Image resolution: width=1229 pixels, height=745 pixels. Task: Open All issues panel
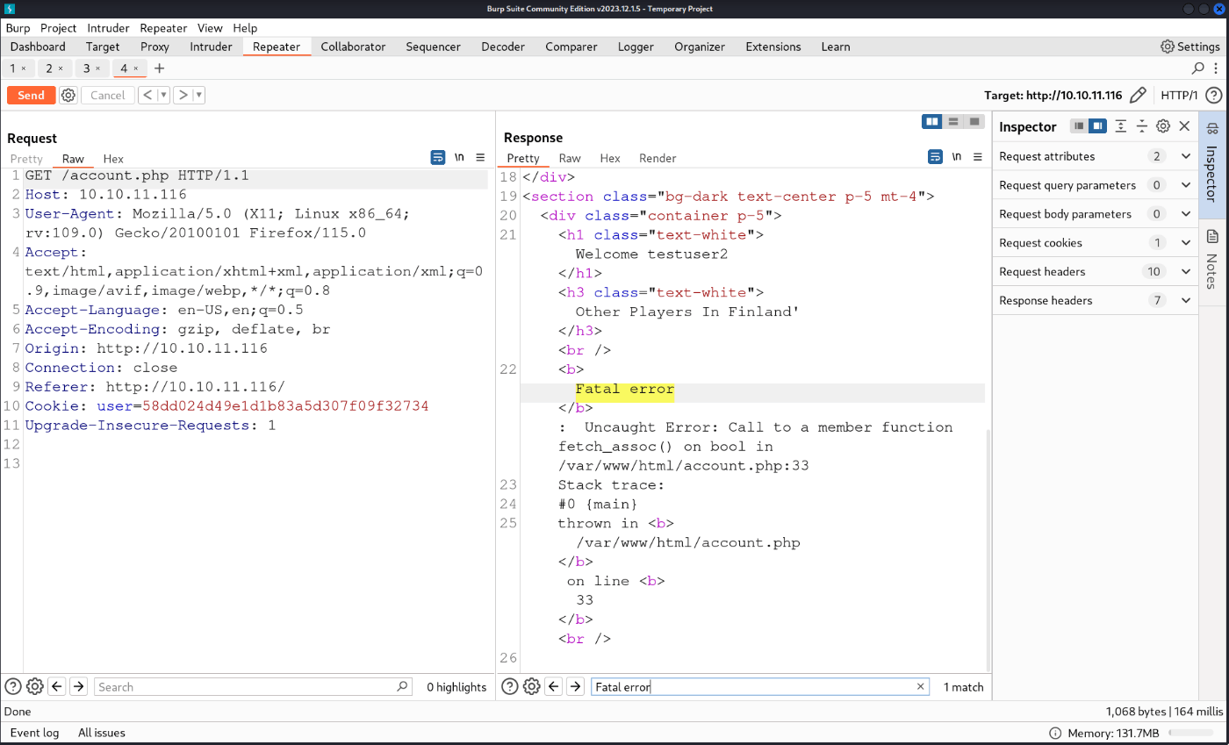pos(102,733)
